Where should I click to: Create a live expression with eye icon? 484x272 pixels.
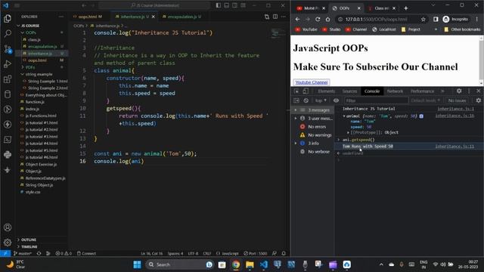point(336,100)
